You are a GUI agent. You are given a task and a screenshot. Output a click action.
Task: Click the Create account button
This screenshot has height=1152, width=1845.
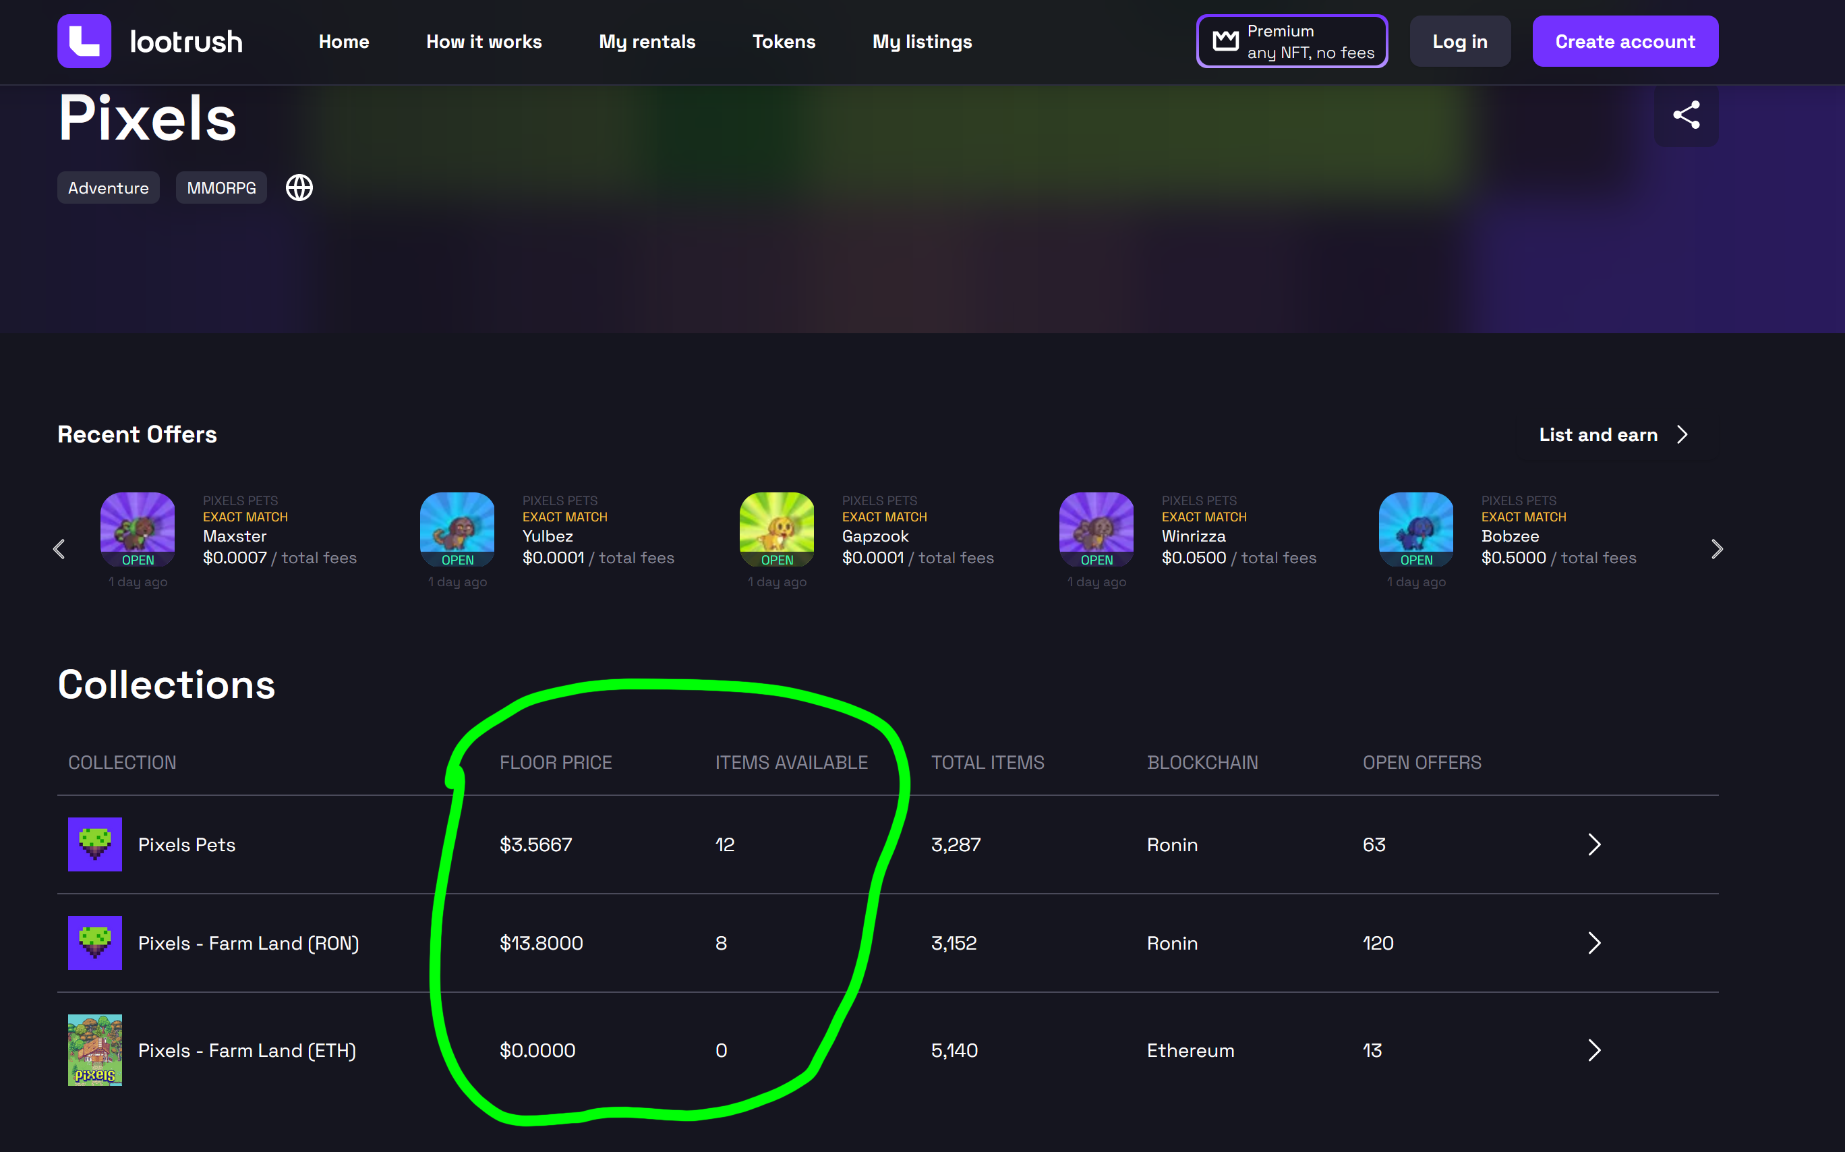pyautogui.click(x=1624, y=42)
